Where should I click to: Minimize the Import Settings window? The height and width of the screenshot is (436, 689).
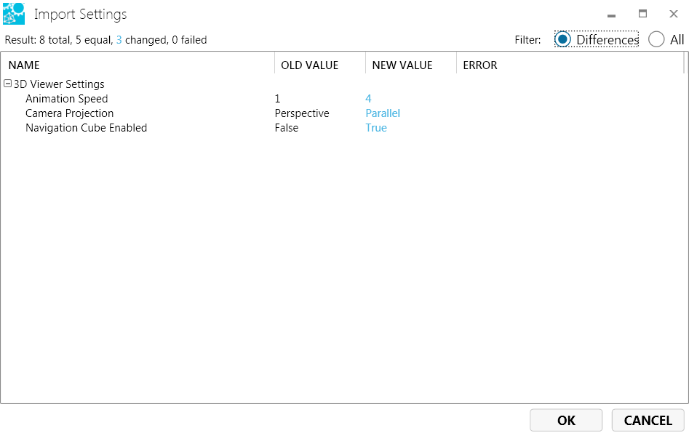pyautogui.click(x=611, y=15)
